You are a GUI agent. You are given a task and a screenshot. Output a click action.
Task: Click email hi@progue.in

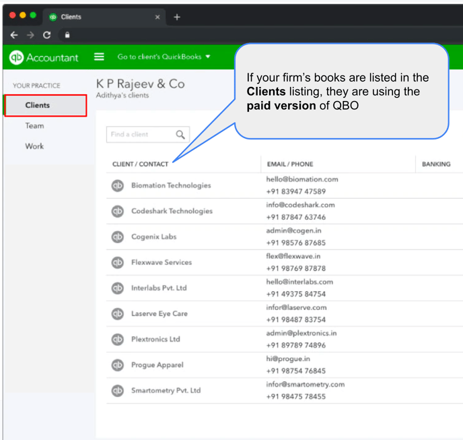click(x=288, y=358)
